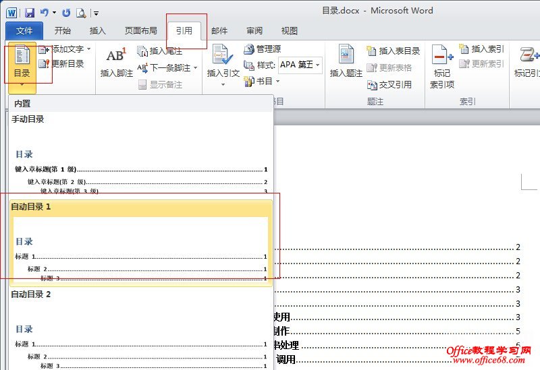Click the Word application icon in title bar
Image resolution: width=540 pixels, height=370 pixels.
point(11,13)
